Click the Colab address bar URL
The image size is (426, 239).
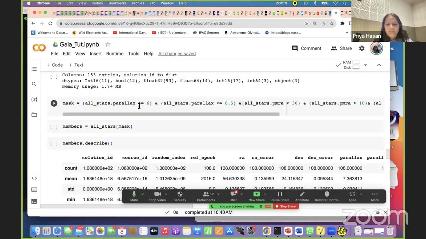tap(148, 23)
